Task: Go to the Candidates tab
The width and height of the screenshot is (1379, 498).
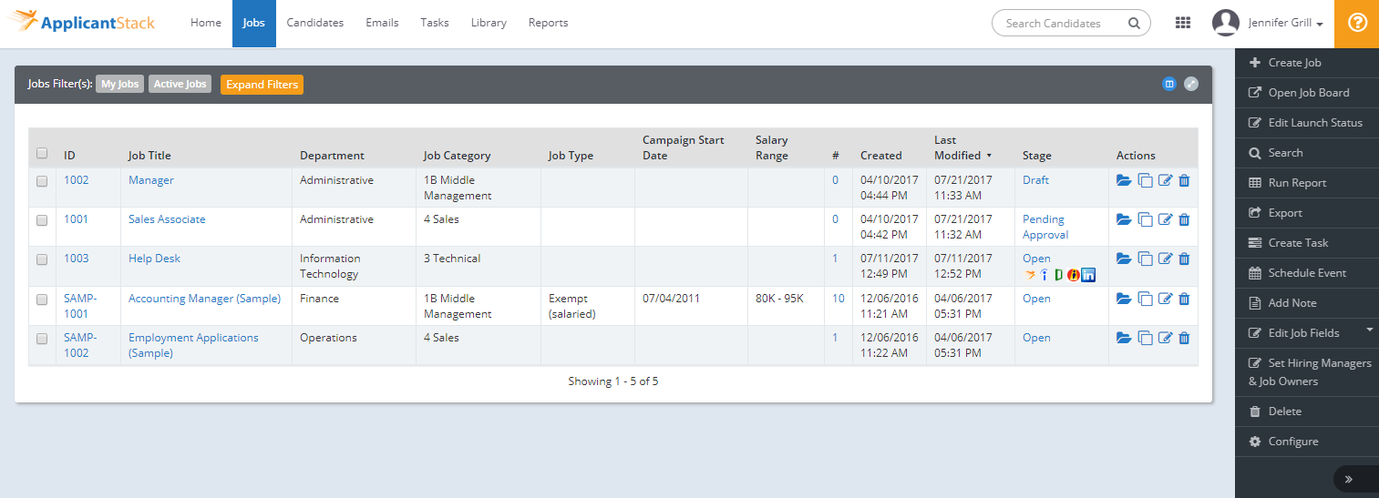Action: coord(314,24)
